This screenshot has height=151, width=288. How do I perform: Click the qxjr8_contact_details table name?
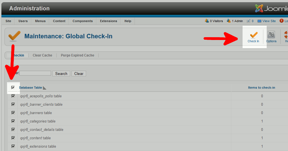pyautogui.click(x=42, y=130)
